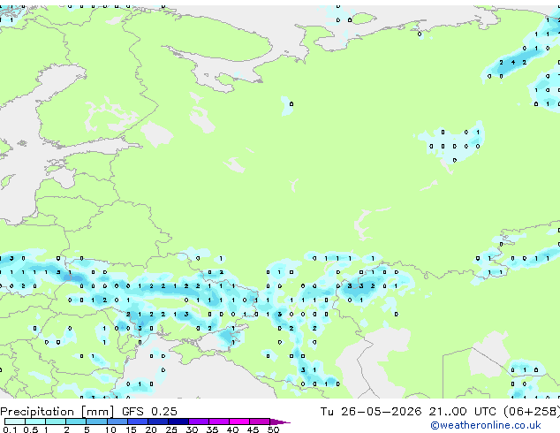Click the '50' legend scale label
Image resolution: width=560 pixels, height=433 pixels.
(x=274, y=429)
